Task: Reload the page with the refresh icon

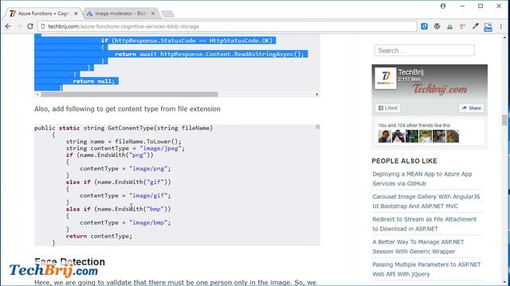Action: click(x=30, y=26)
